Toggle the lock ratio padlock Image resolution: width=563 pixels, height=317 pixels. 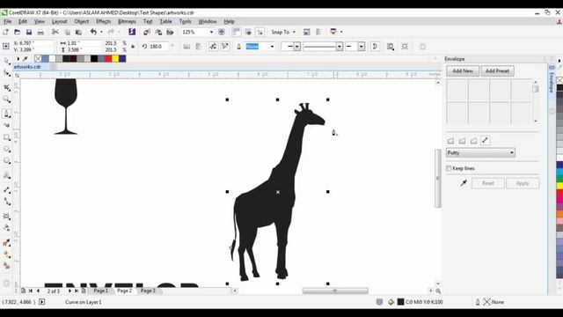(133, 47)
